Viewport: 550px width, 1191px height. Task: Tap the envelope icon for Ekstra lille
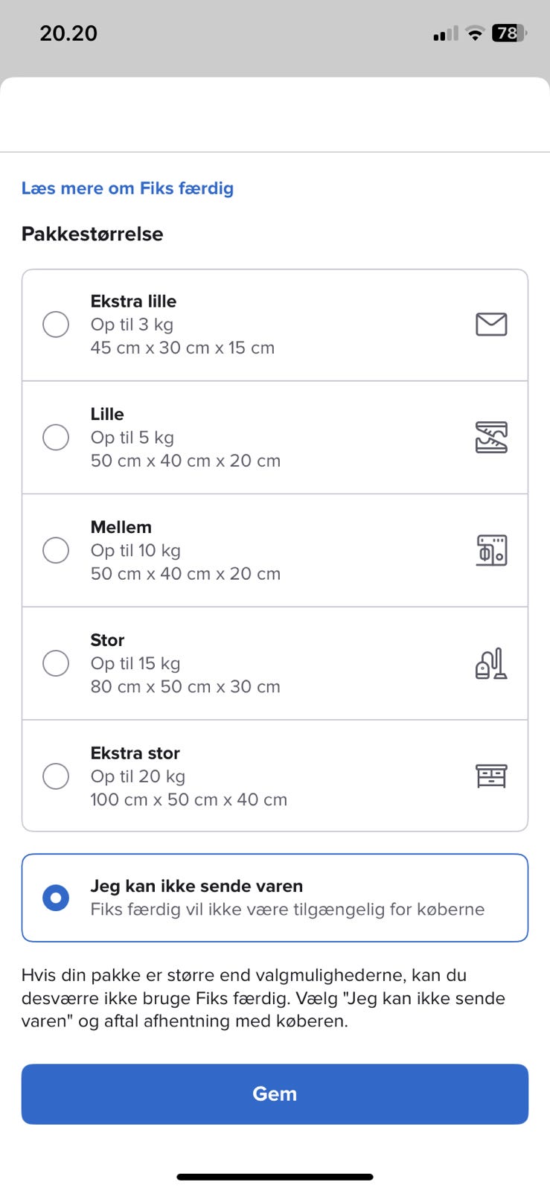pyautogui.click(x=491, y=325)
